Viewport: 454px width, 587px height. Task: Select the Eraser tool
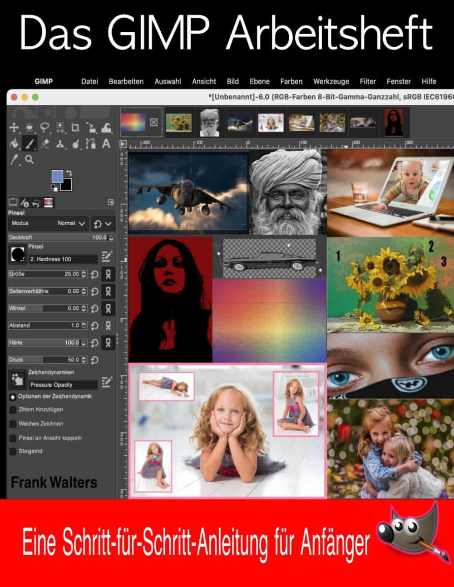[x=44, y=144]
